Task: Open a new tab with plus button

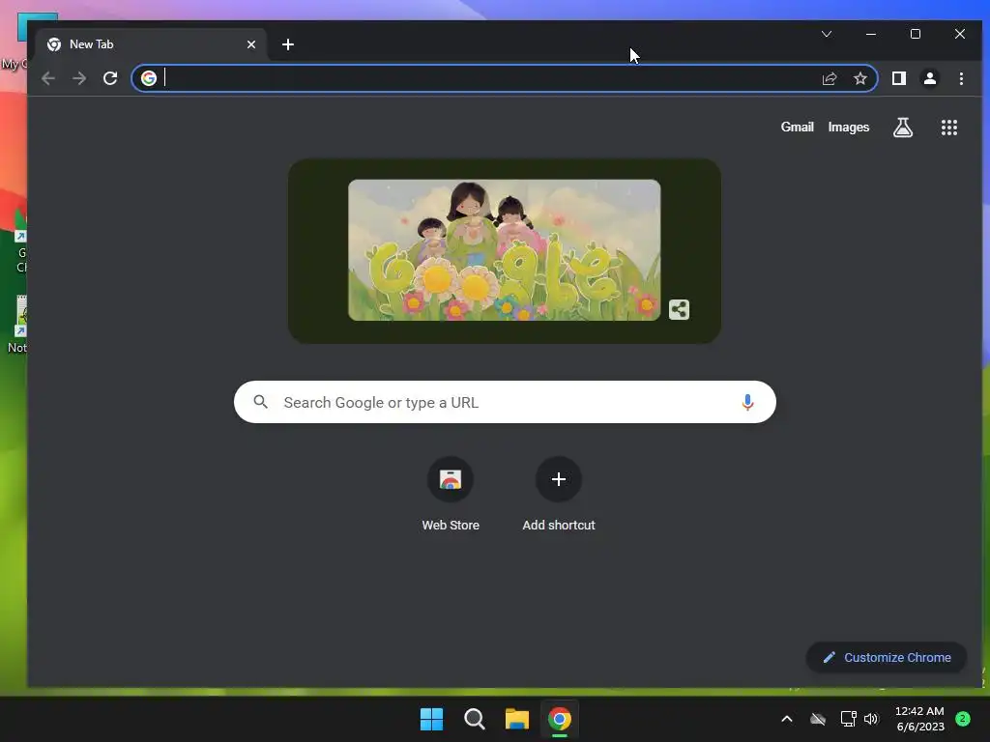Action: pyautogui.click(x=288, y=44)
